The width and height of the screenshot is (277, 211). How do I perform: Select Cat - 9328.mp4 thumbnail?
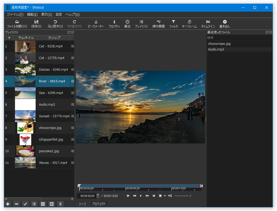[x=25, y=47]
